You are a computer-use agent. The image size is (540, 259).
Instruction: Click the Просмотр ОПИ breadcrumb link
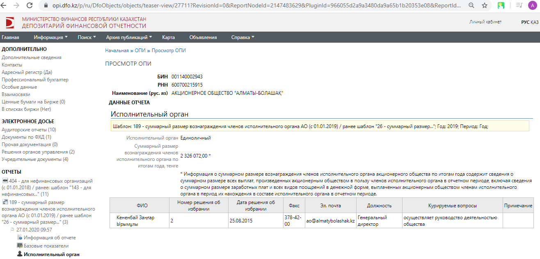[x=169, y=50]
